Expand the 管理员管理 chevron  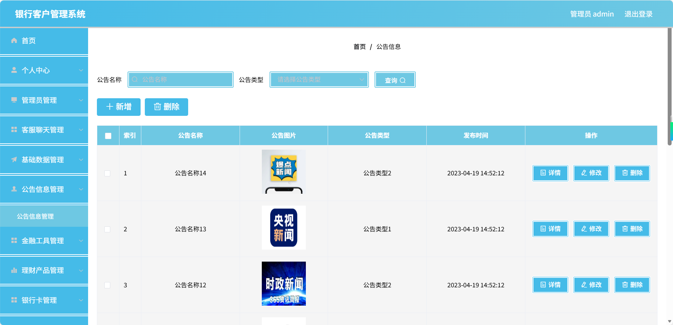coord(81,100)
